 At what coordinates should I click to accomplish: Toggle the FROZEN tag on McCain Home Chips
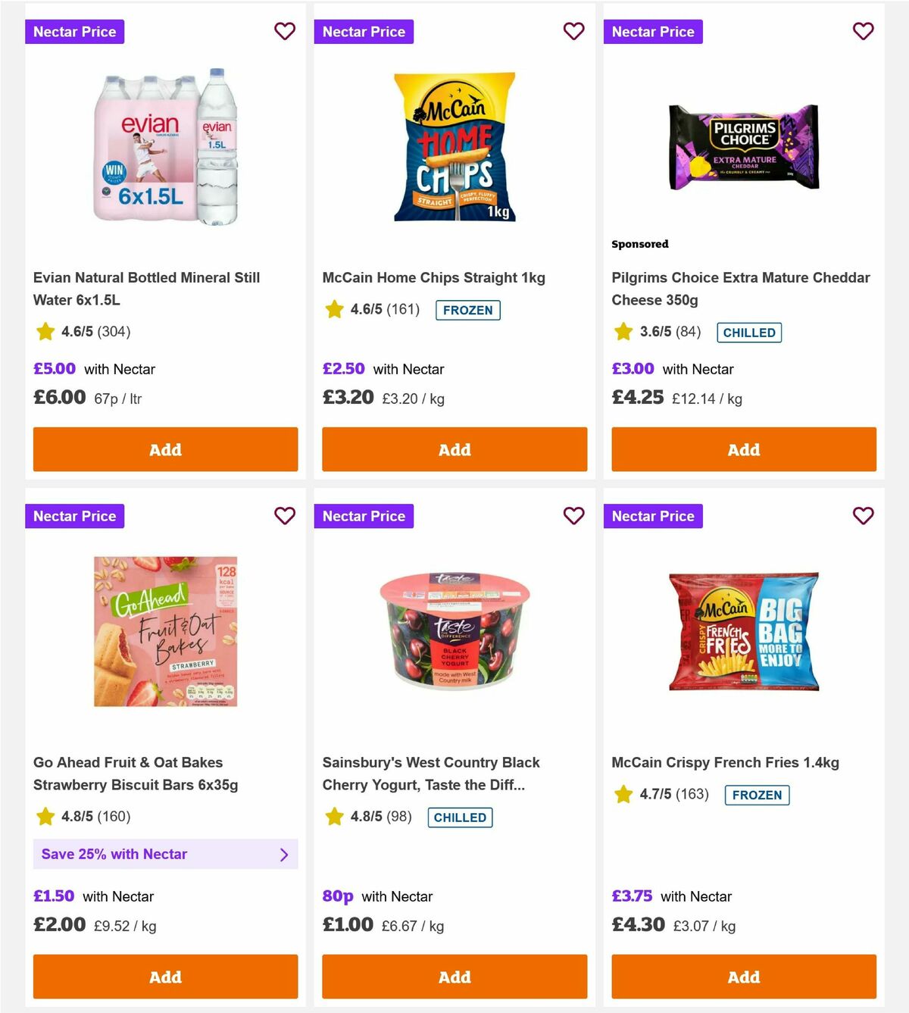click(x=468, y=310)
